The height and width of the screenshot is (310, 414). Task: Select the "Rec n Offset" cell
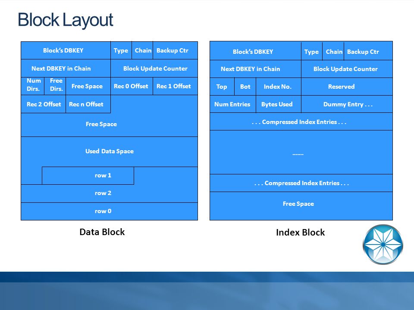pos(88,104)
